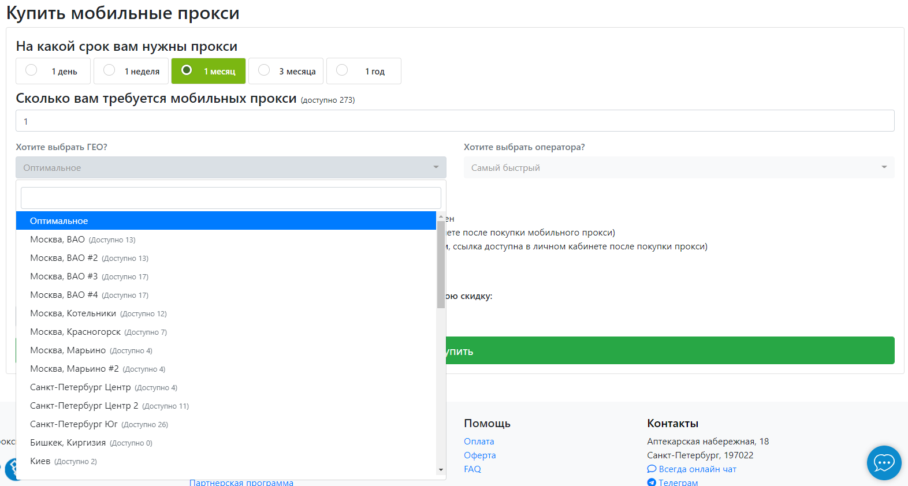Choose Москва, ВАО #4 option
908x486 pixels.
point(226,294)
